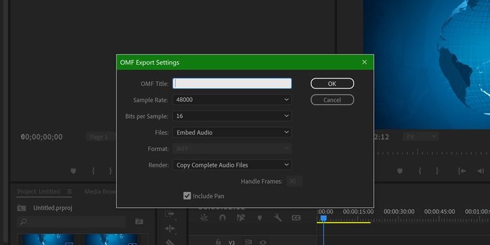Click the Find bin icon beside search

pos(139,221)
